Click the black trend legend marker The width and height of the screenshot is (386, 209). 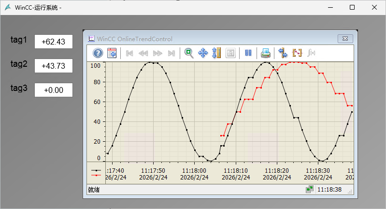click(97, 170)
